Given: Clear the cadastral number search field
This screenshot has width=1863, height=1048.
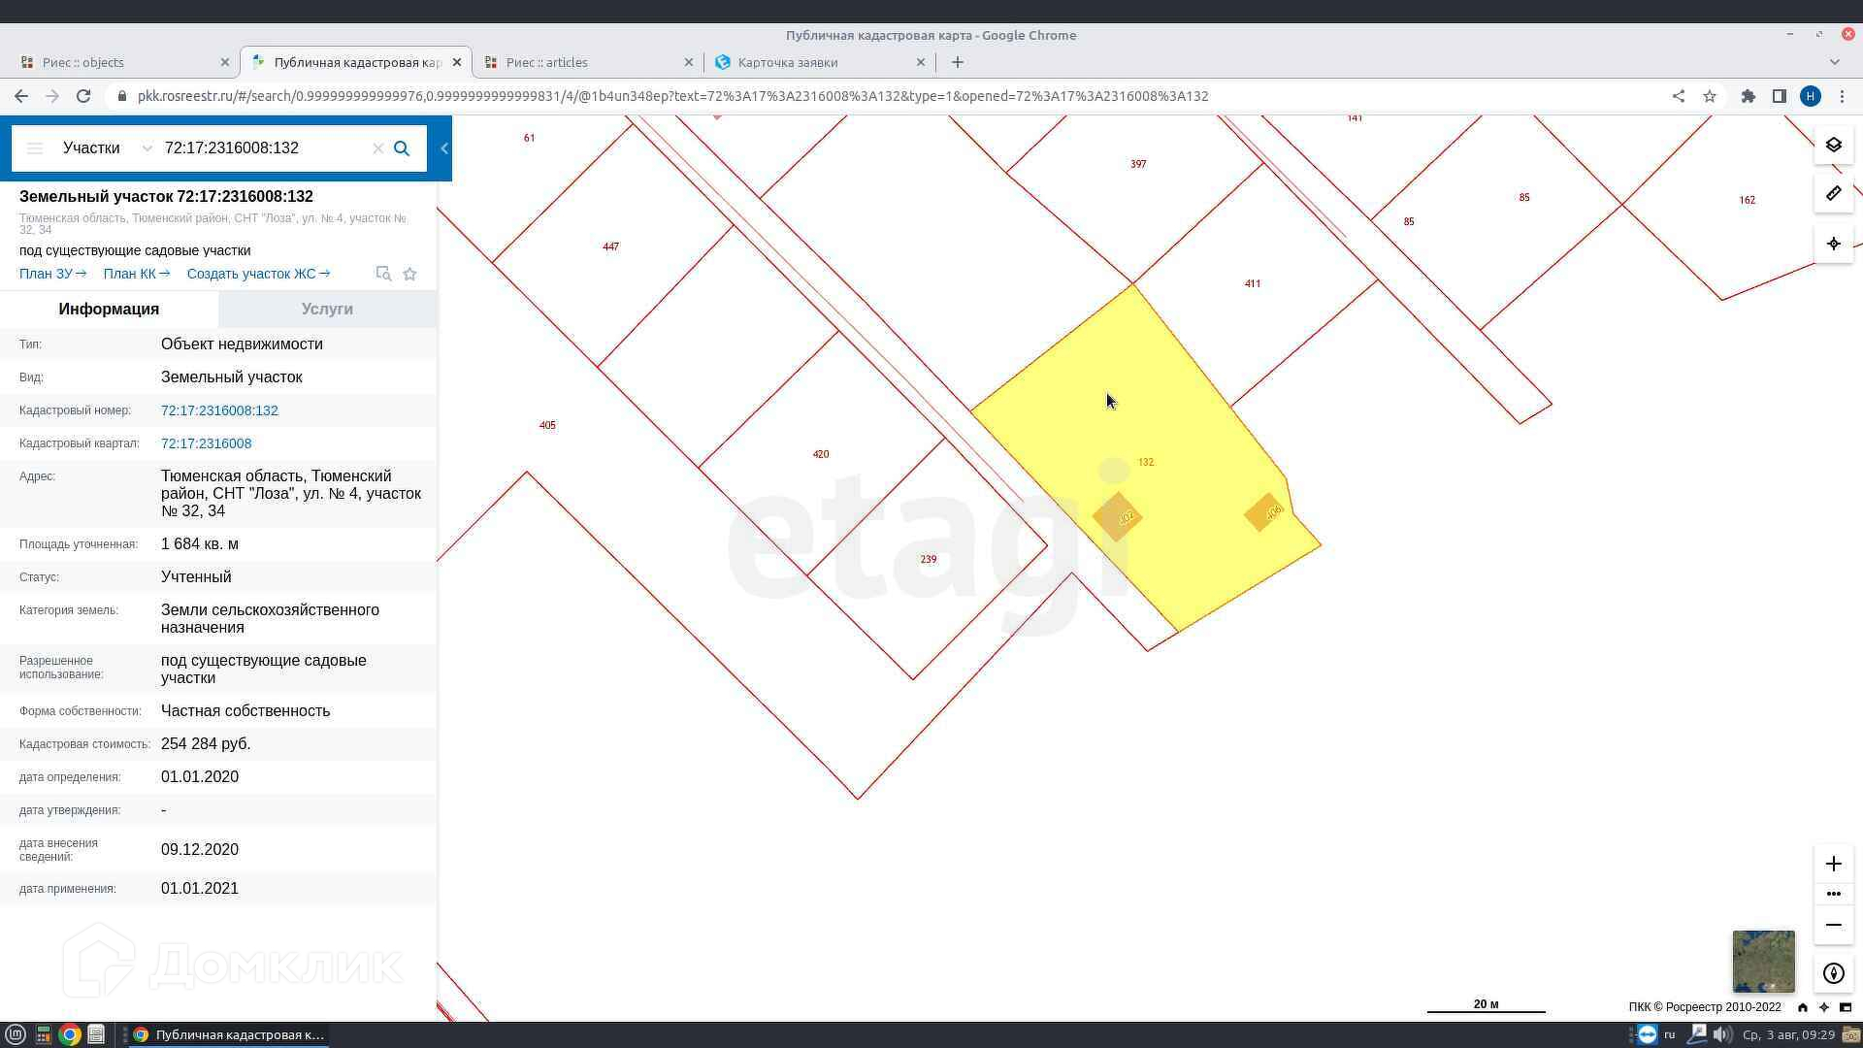Looking at the screenshot, I should click(377, 148).
